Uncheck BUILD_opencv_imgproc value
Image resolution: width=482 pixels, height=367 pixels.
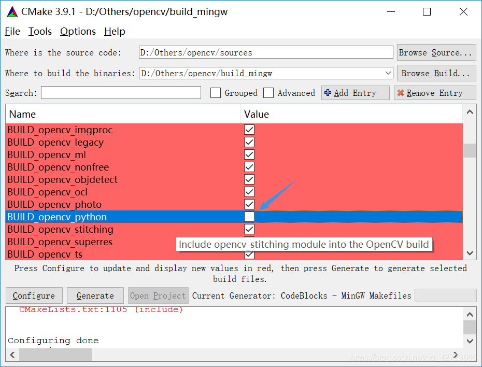[x=249, y=130]
